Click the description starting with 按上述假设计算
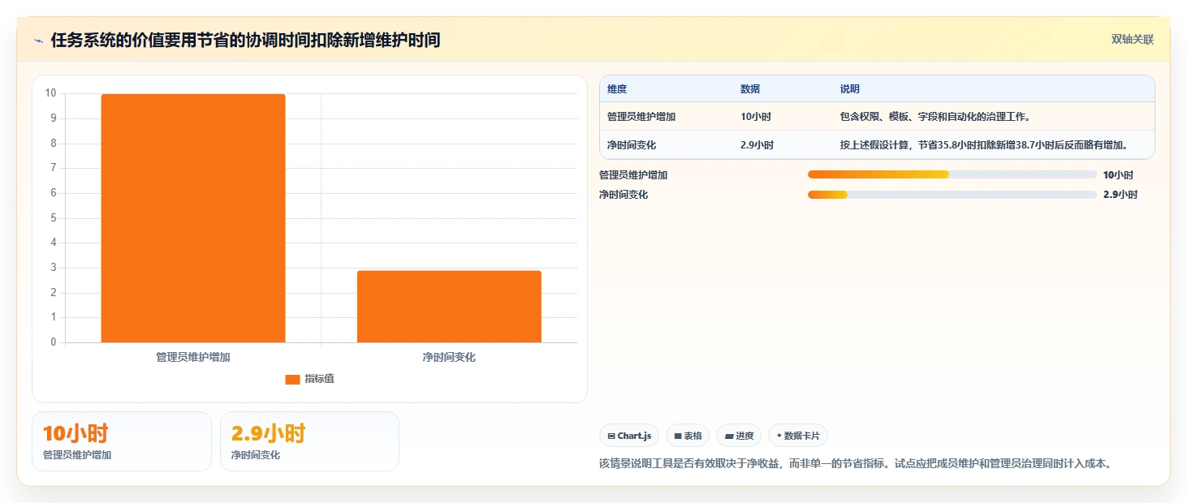Image resolution: width=1187 pixels, height=503 pixels. pyautogui.click(x=984, y=145)
